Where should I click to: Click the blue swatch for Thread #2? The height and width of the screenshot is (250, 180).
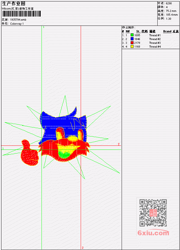point(132,39)
